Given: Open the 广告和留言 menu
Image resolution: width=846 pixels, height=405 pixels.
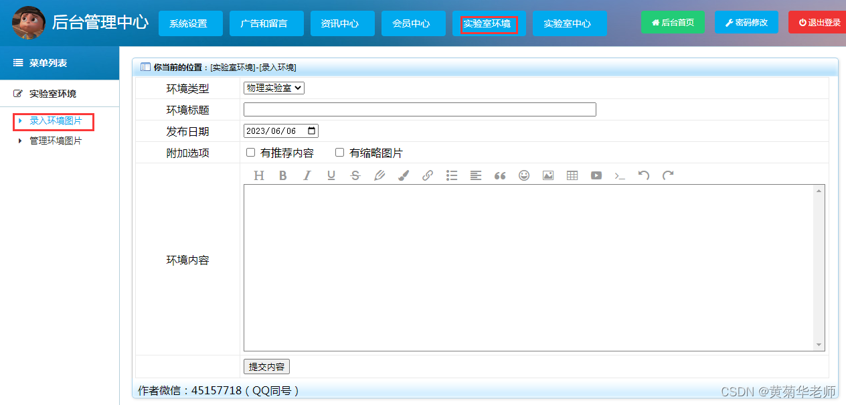Looking at the screenshot, I should tap(266, 23).
